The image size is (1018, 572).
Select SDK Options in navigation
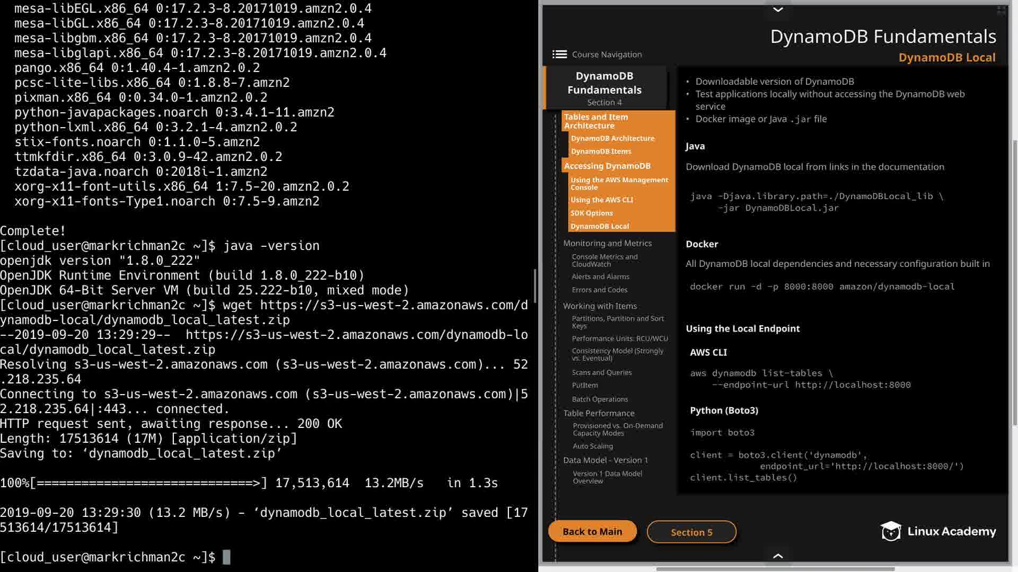point(592,213)
